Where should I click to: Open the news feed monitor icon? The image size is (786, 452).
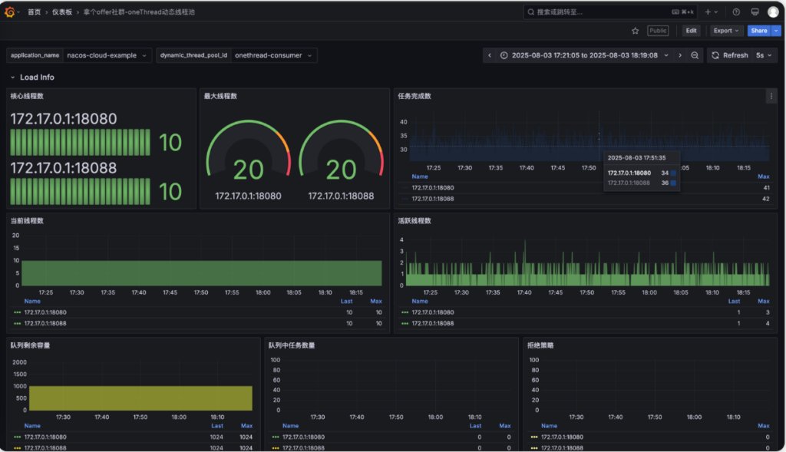[x=755, y=12]
